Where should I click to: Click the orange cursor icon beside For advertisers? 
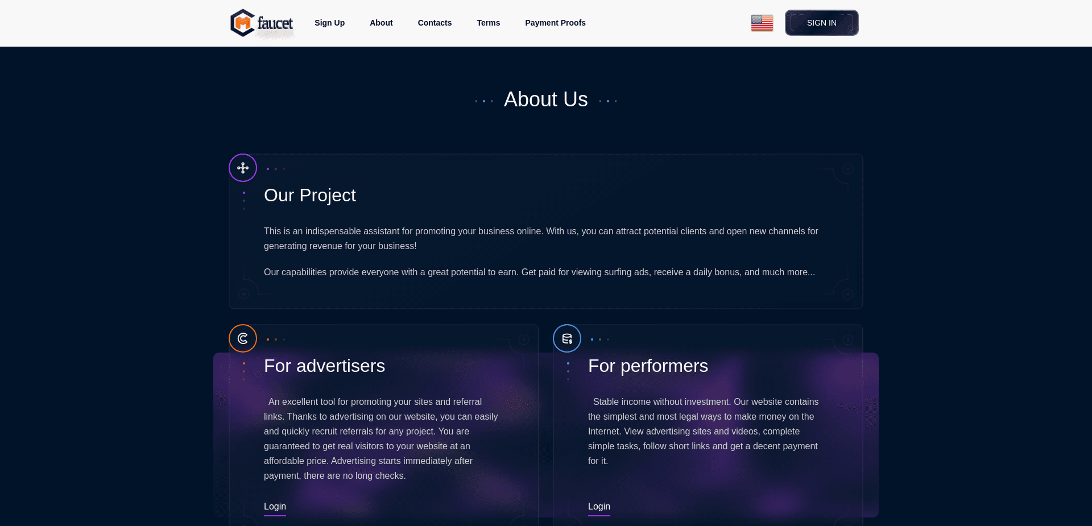point(243,338)
